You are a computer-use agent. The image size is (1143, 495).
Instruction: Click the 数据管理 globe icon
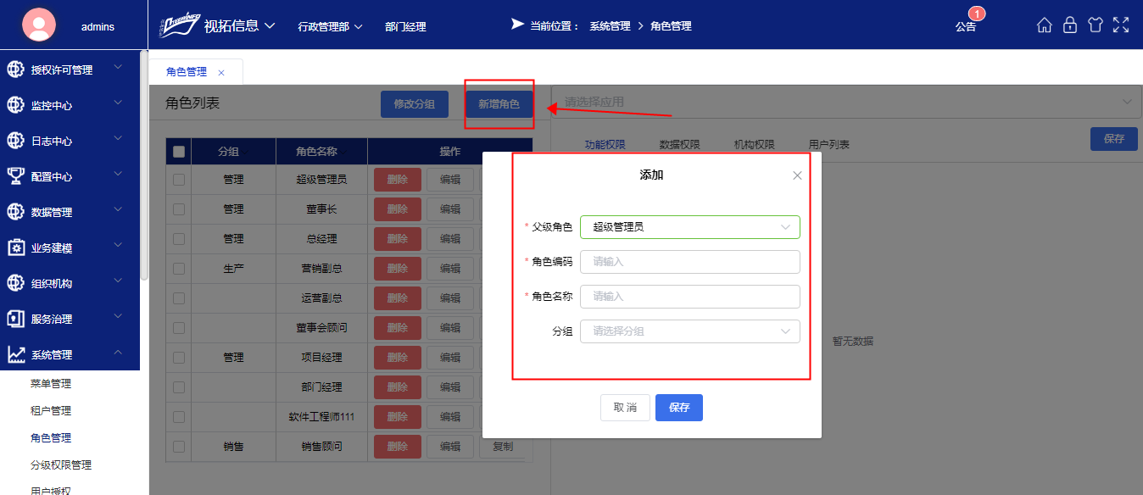[16, 212]
